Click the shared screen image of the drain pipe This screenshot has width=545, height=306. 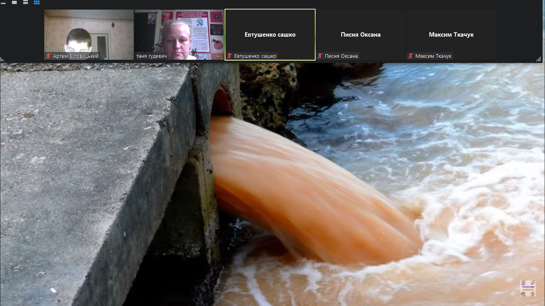coord(272,184)
